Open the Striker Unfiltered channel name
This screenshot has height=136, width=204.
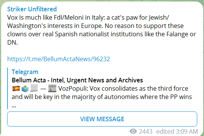click(x=32, y=9)
